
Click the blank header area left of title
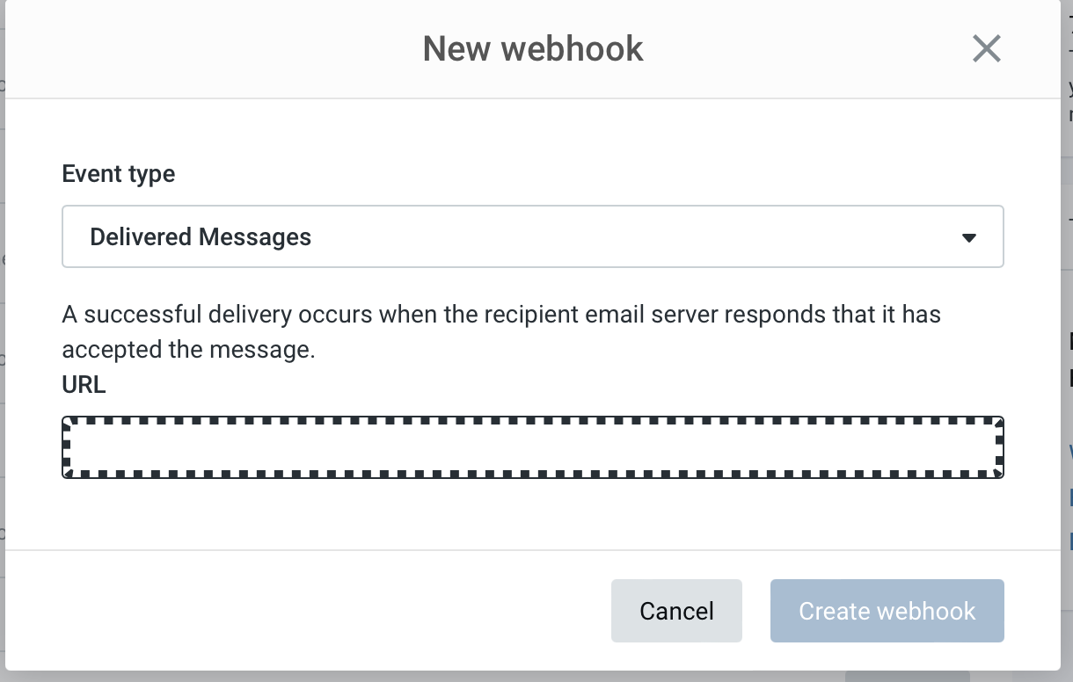[211, 48]
